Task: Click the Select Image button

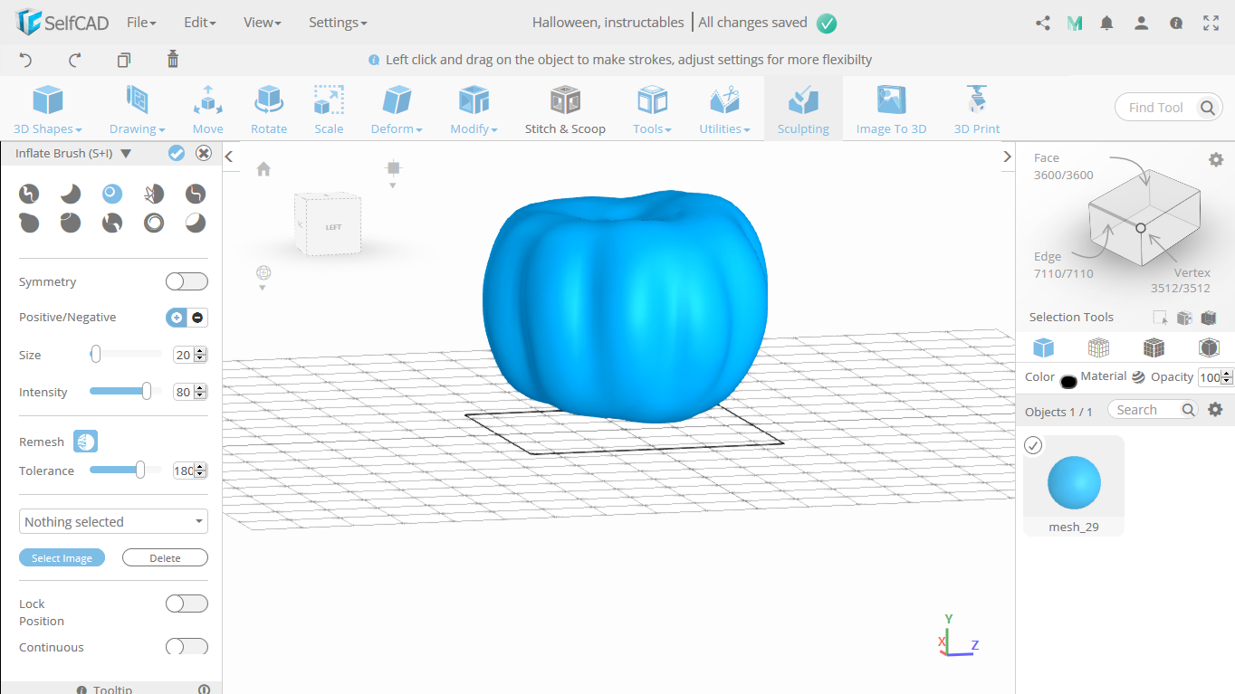Action: point(62,558)
